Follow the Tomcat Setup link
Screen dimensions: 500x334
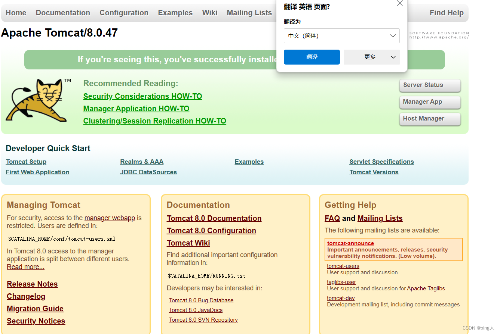(26, 162)
